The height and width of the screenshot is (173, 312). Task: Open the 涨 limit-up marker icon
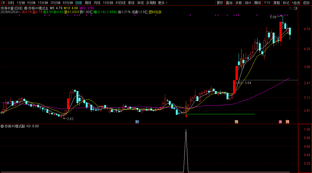280,122
